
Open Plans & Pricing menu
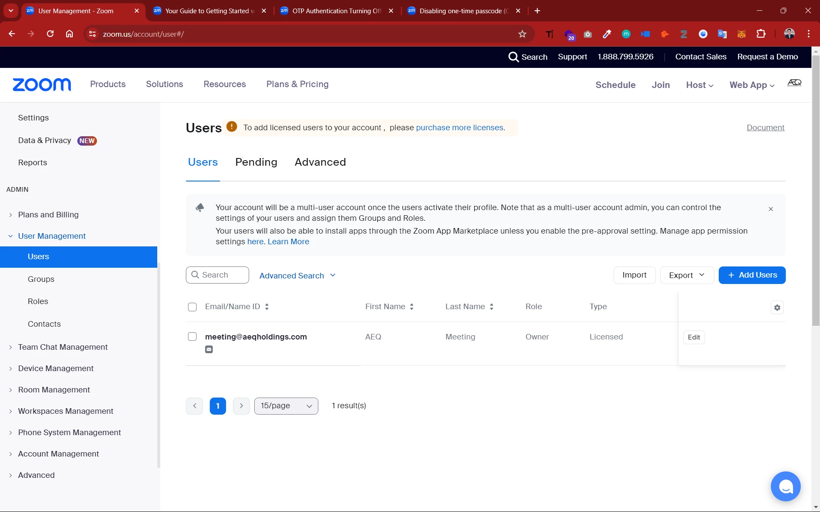point(297,84)
